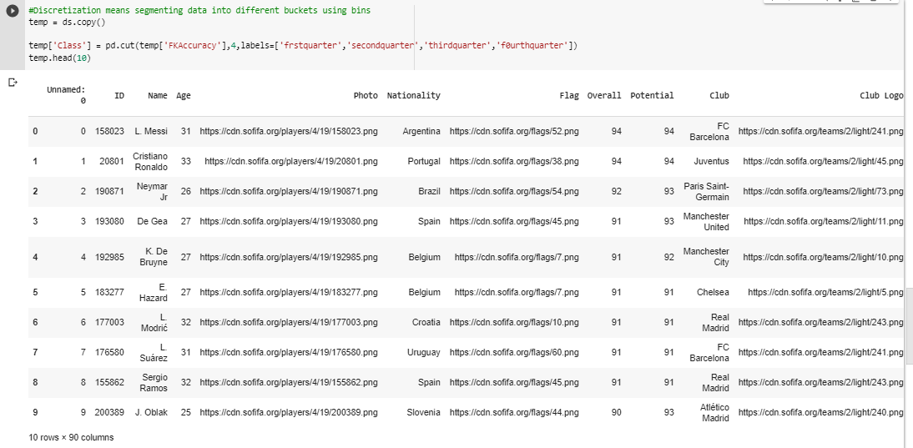The width and height of the screenshot is (913, 448).
Task: Select the ID column header
Action: (x=119, y=95)
